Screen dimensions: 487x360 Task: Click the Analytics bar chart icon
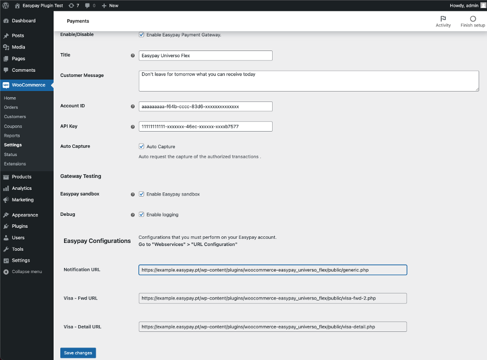(x=6, y=188)
